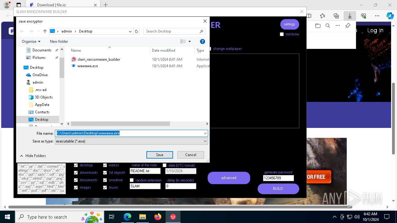The height and width of the screenshot is (223, 397).
Task: Click the Up one level arrow
Action: (x=45, y=31)
